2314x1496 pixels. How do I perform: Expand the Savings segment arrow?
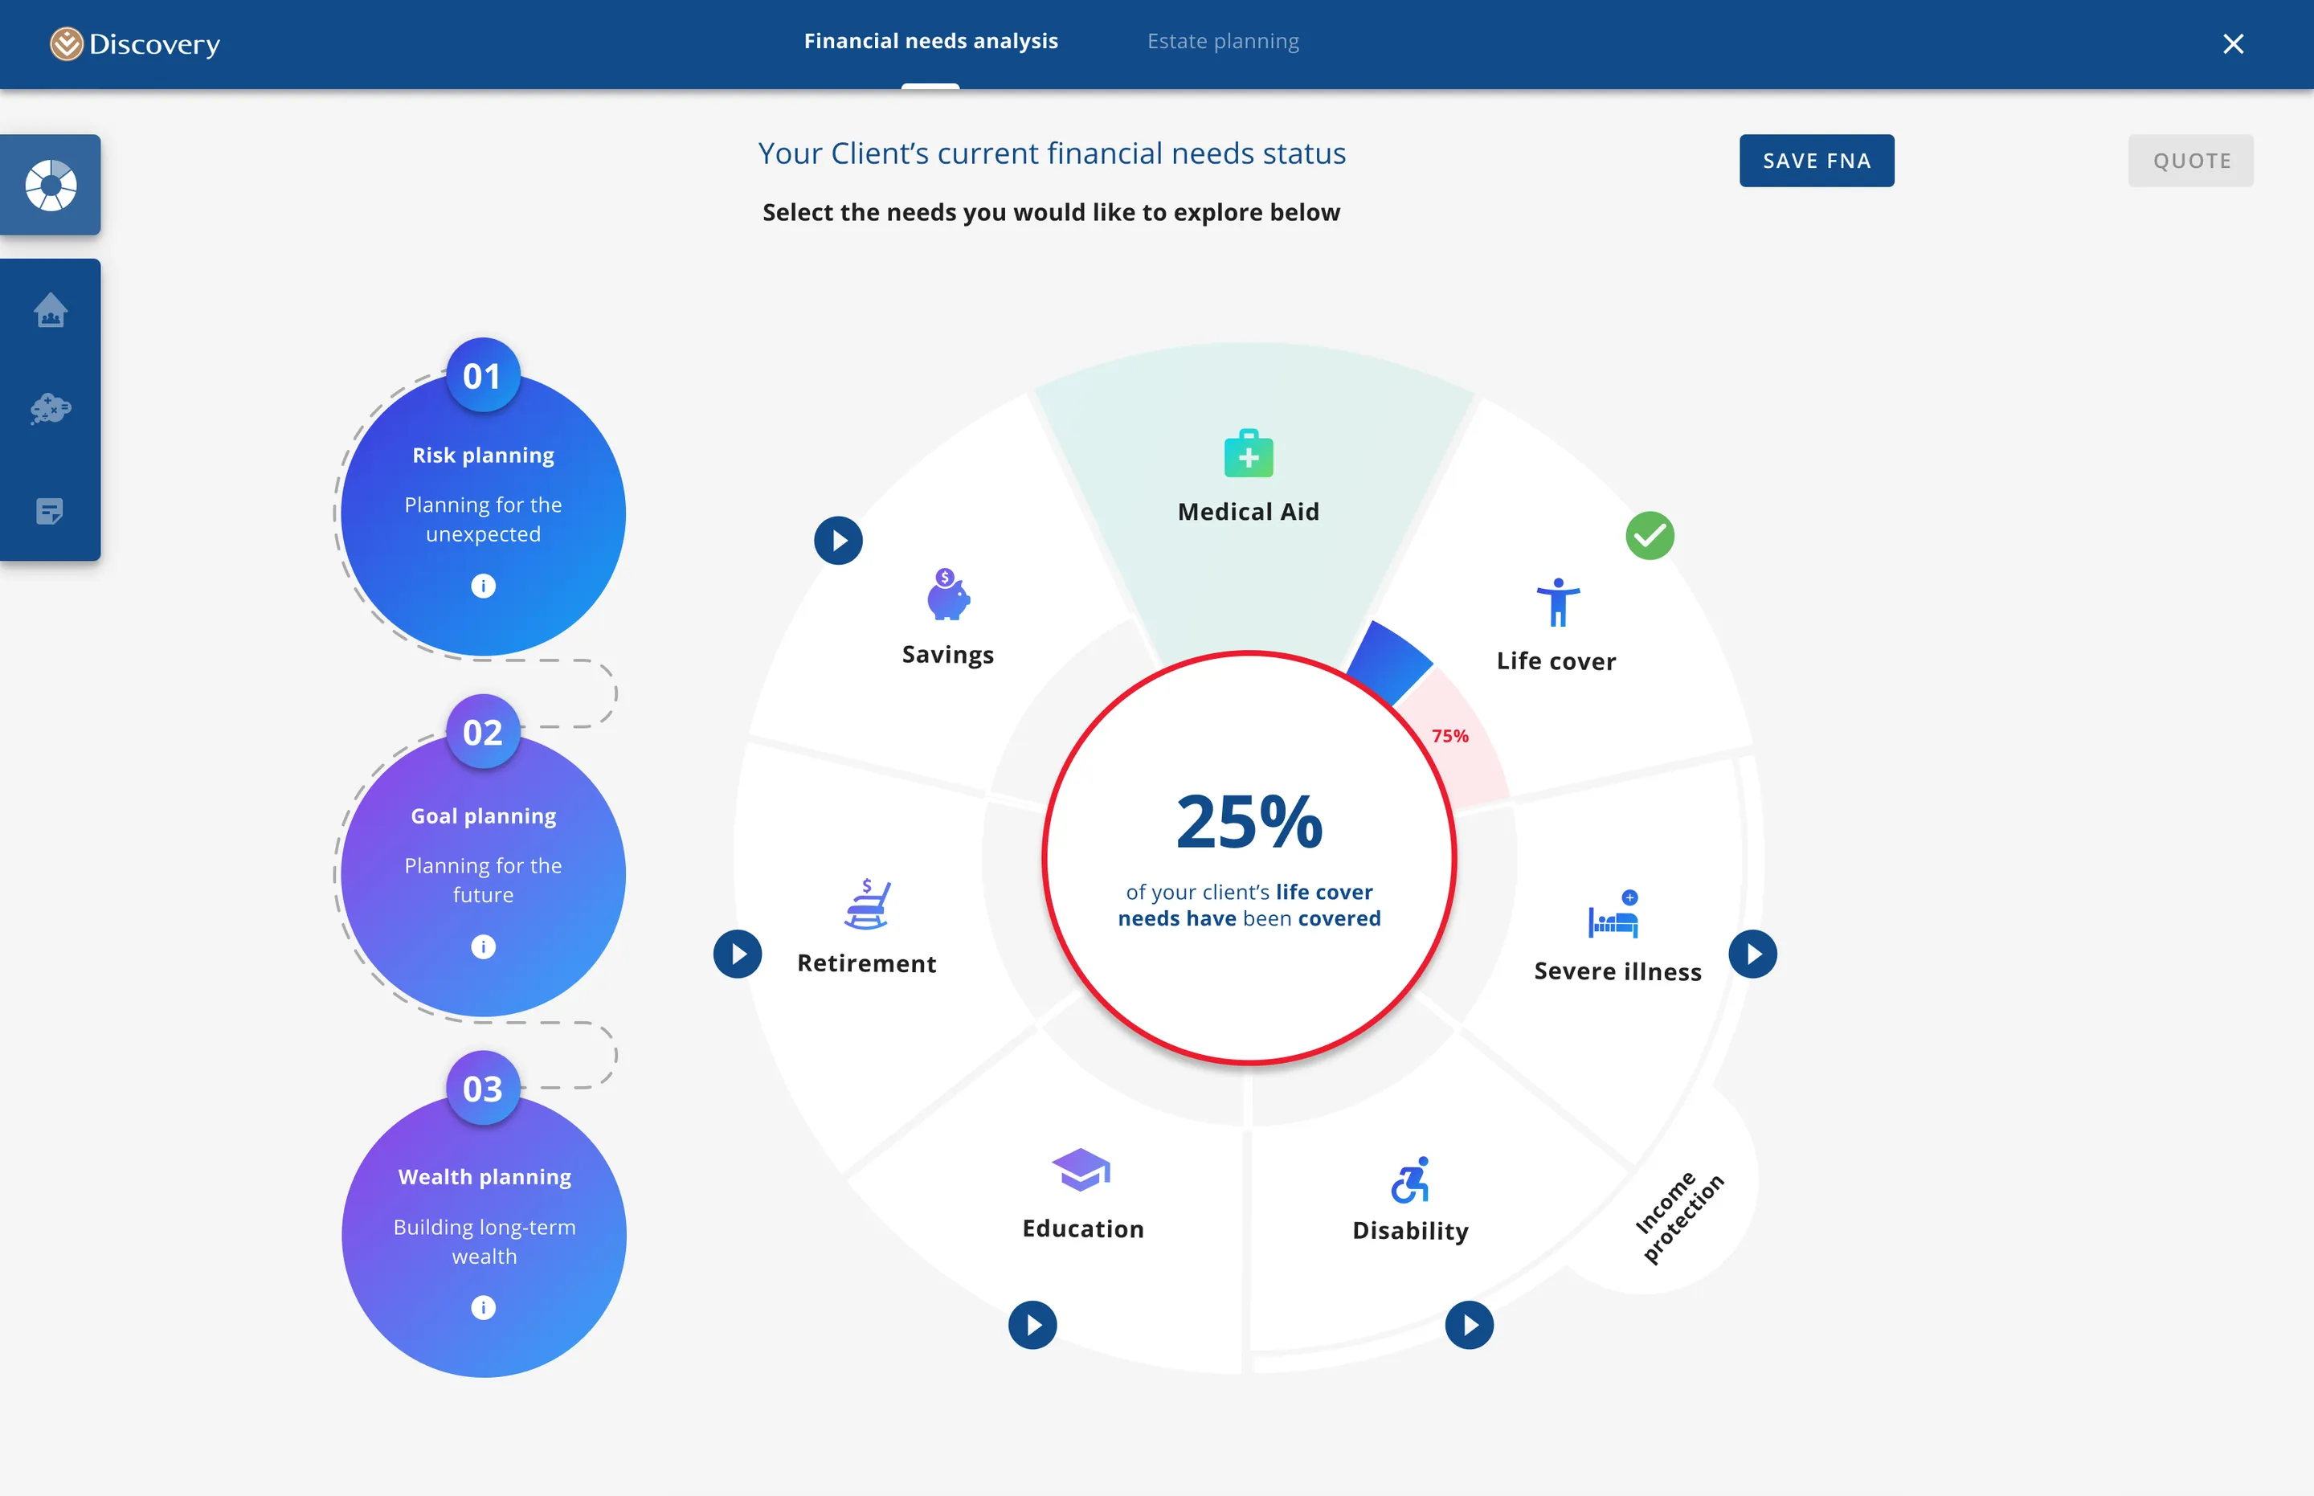[838, 540]
